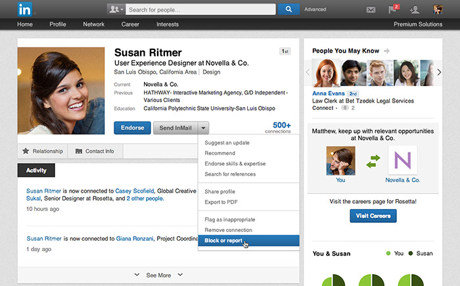This screenshot has height=286, width=460.
Task: Select the dark-haired man's thumbnail in suggestions
Action: click(x=354, y=73)
